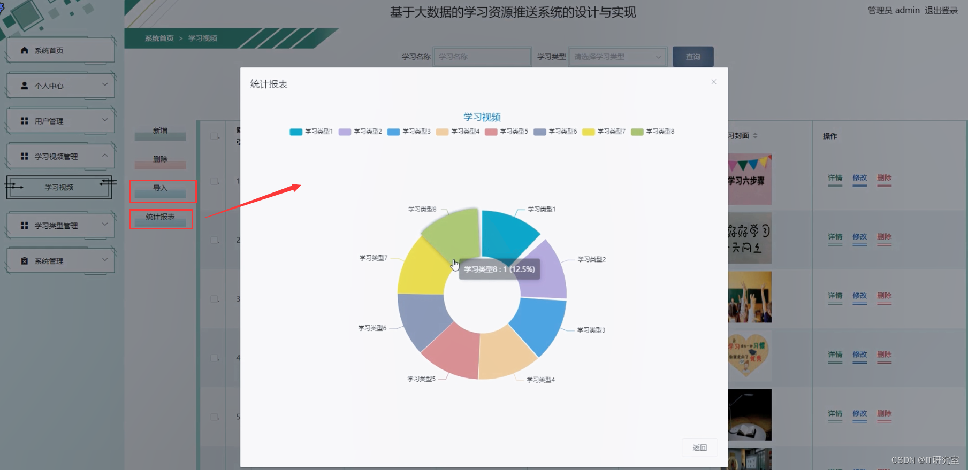Click the icon beside 系统管理

(x=24, y=261)
